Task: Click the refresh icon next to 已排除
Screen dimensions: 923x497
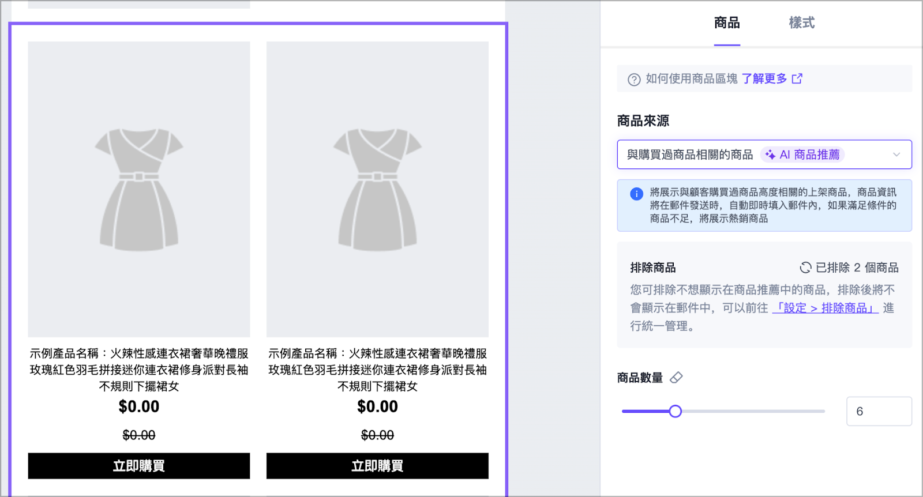Action: pos(805,268)
